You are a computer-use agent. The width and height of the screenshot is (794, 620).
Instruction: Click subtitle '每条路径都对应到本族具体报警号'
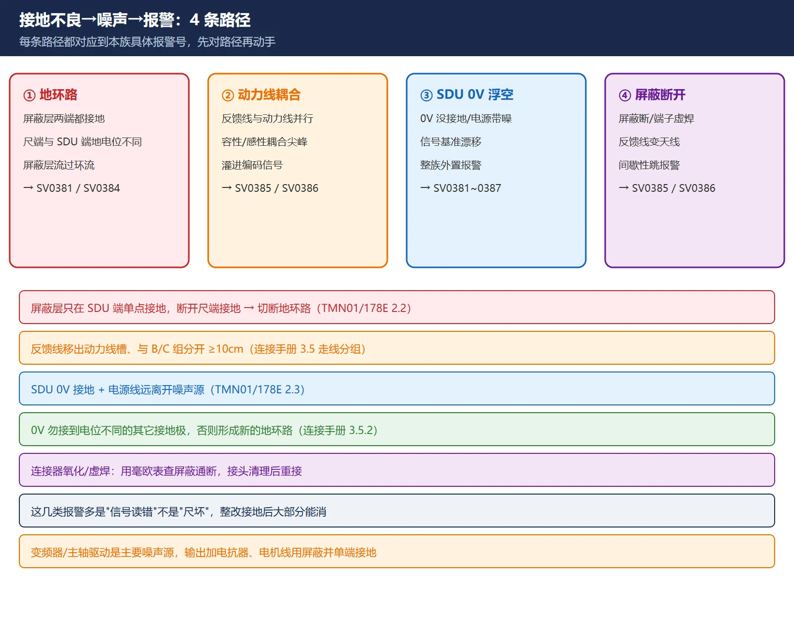pyautogui.click(x=103, y=42)
